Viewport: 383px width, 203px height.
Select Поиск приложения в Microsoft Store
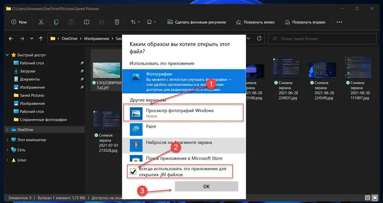[x=184, y=158]
